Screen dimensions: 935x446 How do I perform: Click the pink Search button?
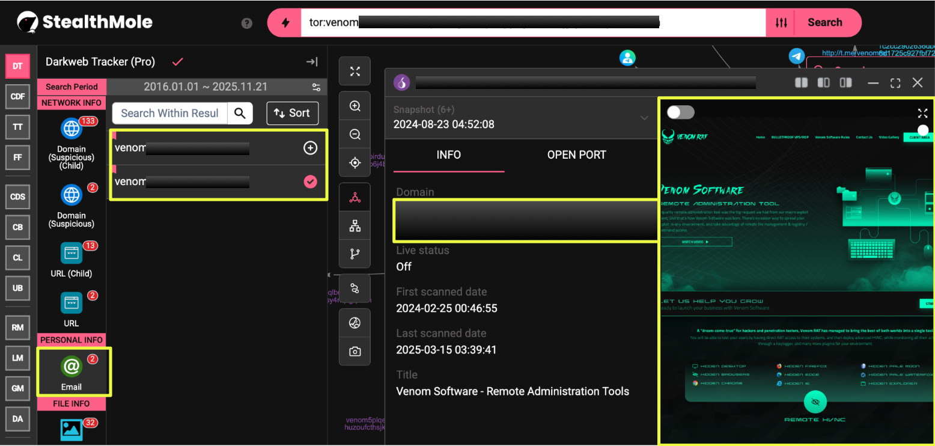[824, 23]
